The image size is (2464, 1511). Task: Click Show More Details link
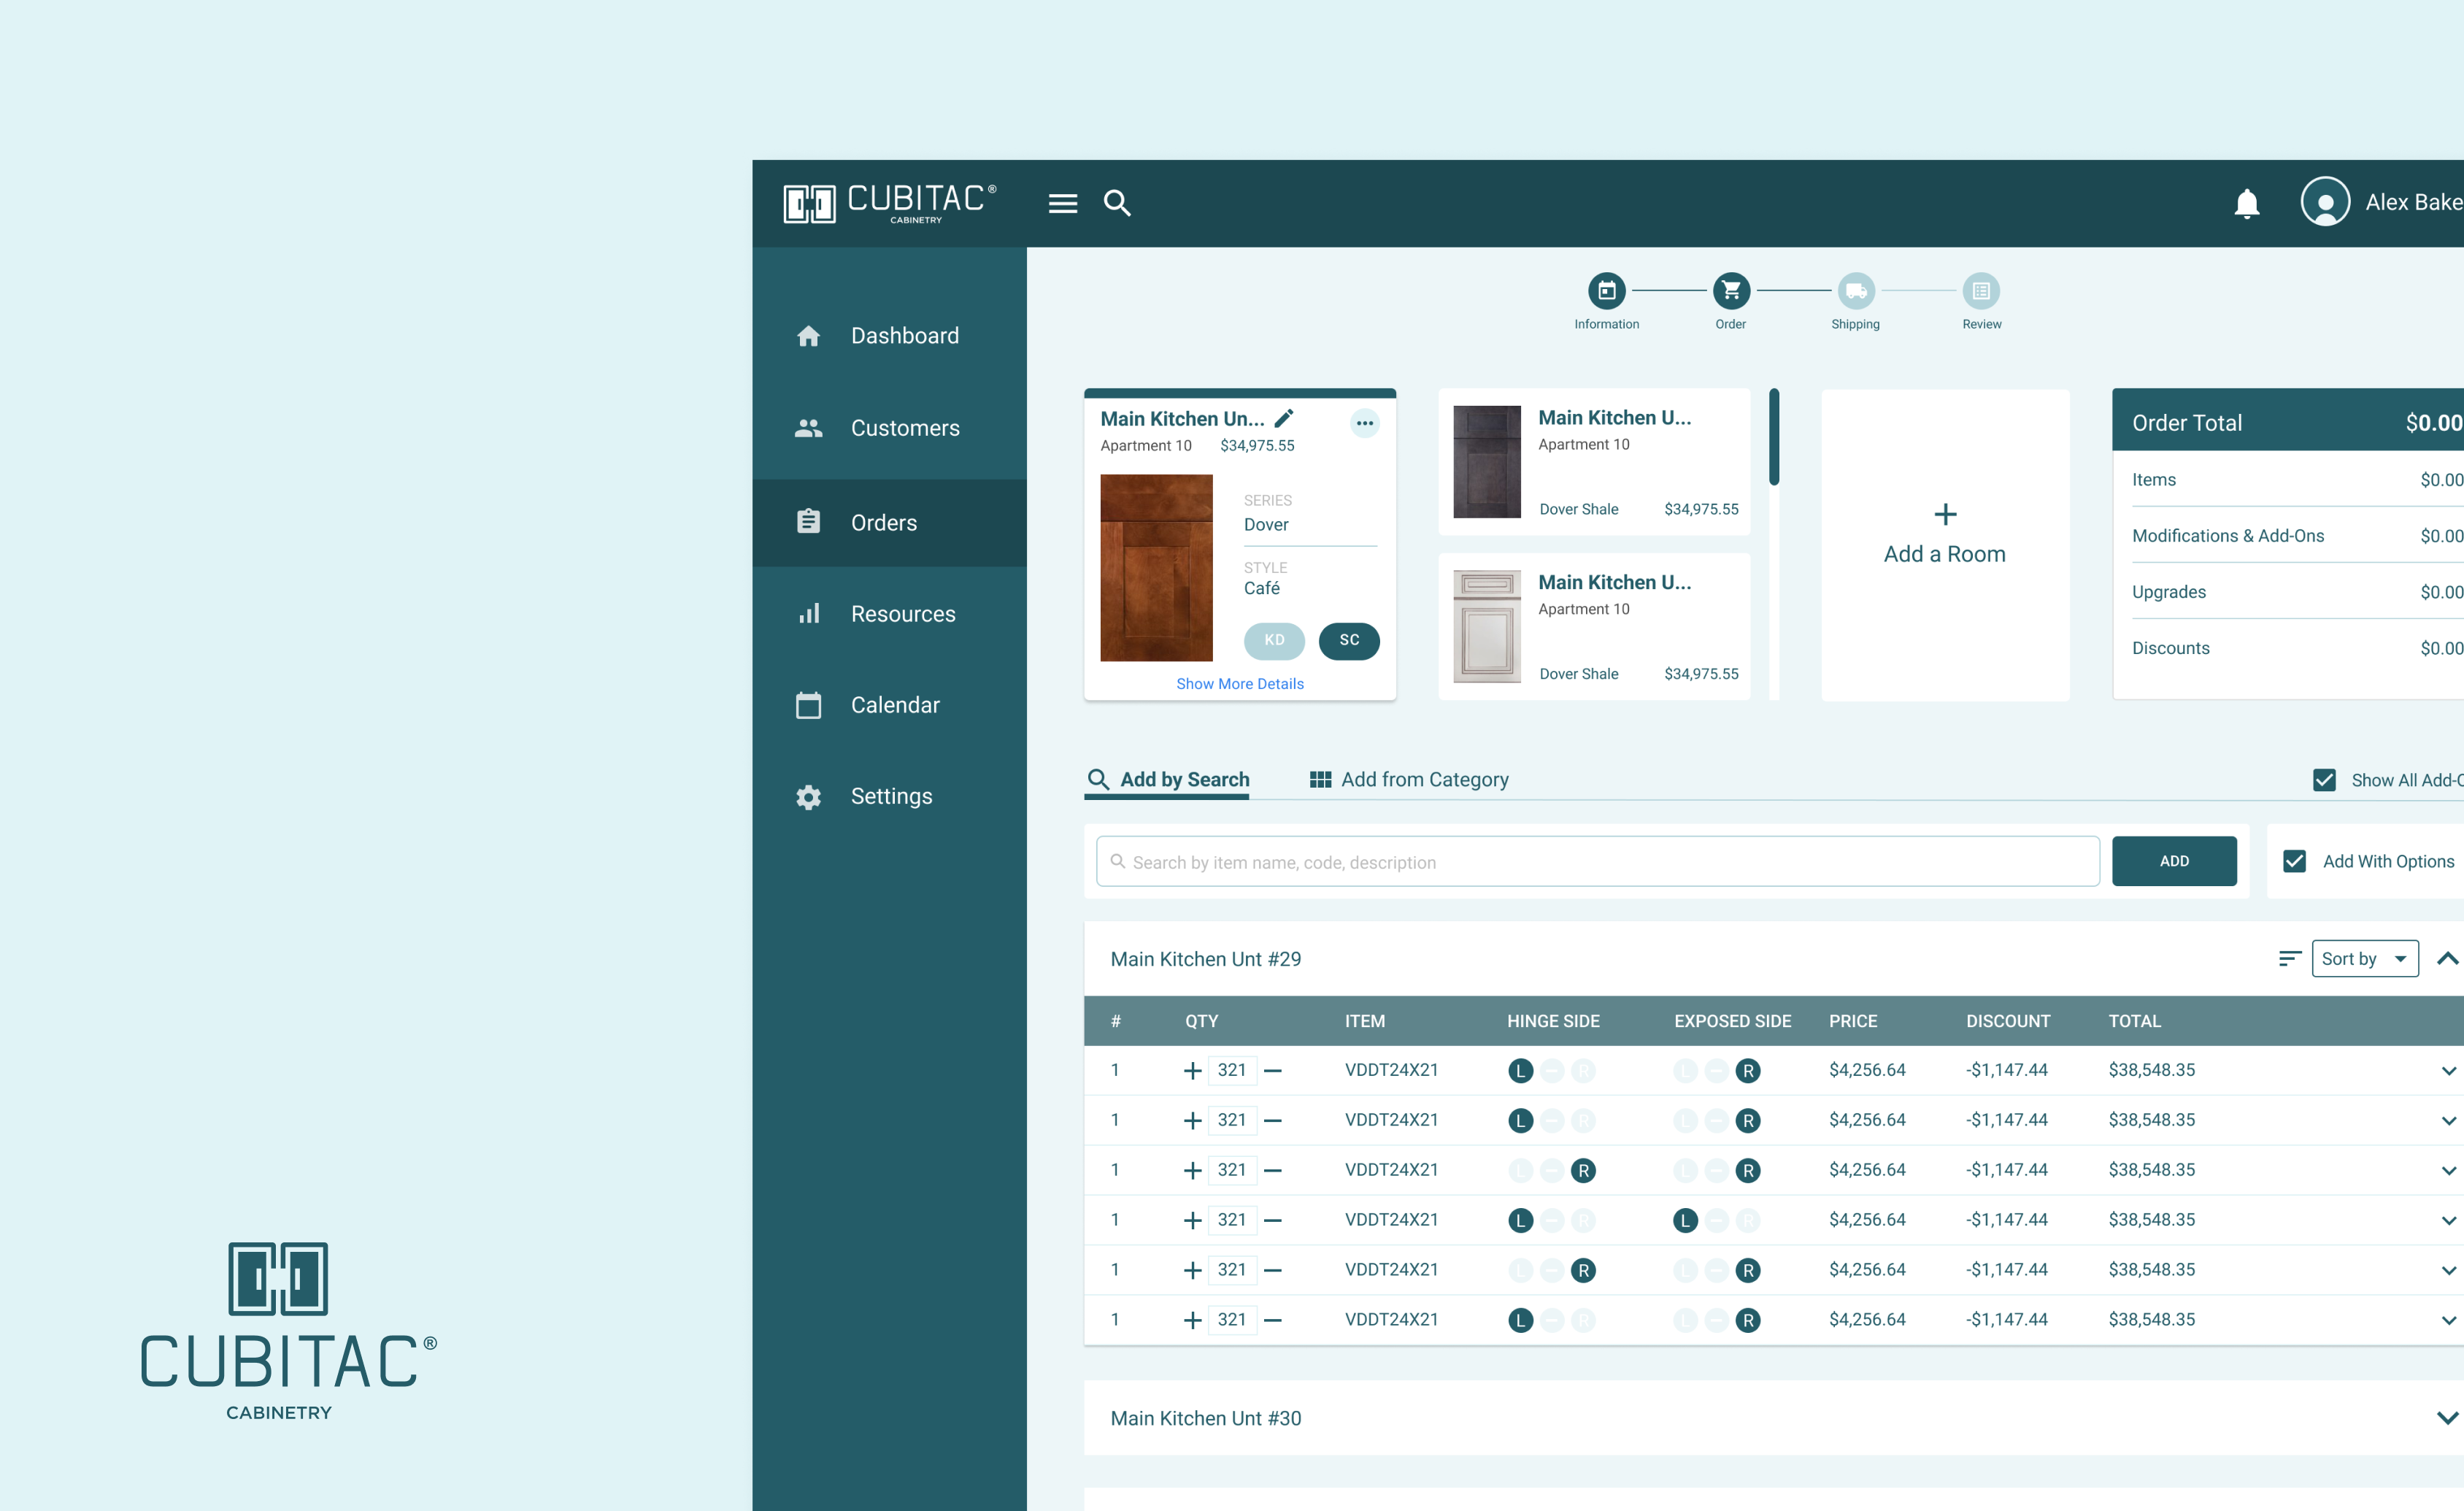[x=1240, y=684]
